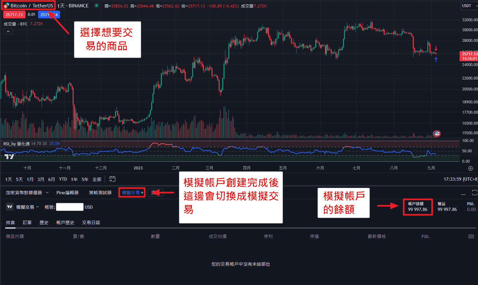Image resolution: width=478 pixels, height=285 pixels.
Task: Click the Bitcoin symbol logo icon
Action: [6, 6]
